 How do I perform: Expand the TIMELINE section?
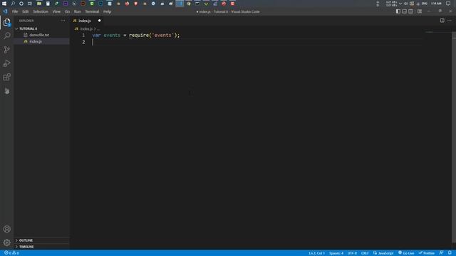click(41, 247)
